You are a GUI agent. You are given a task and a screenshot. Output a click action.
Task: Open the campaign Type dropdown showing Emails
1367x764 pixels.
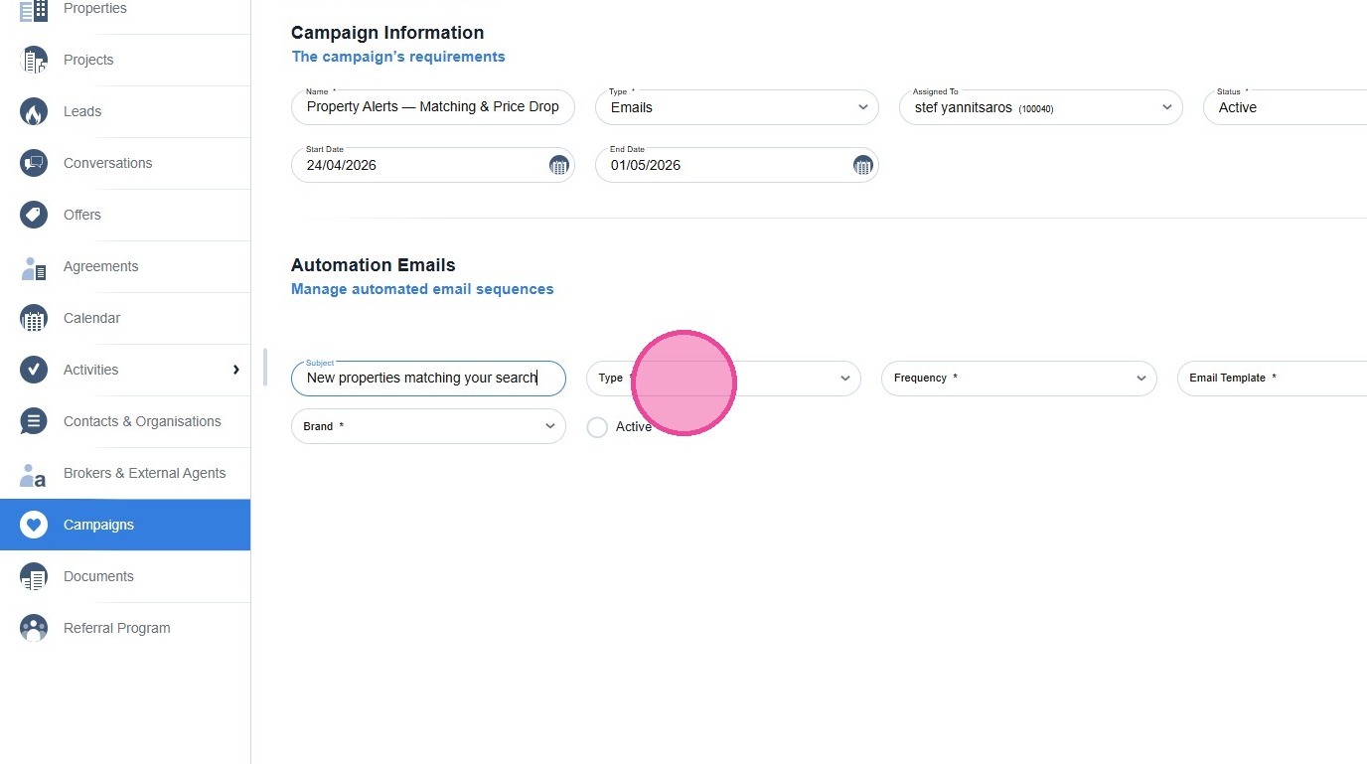tap(737, 107)
